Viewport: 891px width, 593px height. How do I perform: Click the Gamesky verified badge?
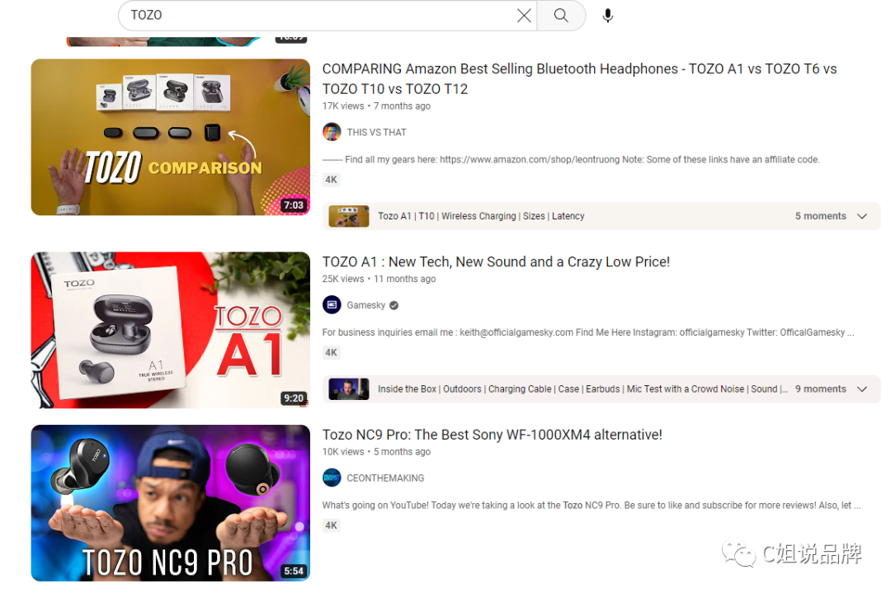tap(394, 306)
